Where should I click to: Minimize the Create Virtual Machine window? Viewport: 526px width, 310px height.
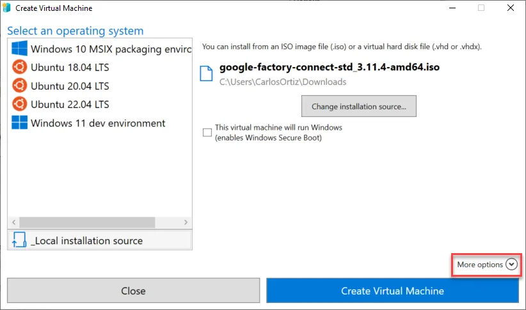coord(452,8)
